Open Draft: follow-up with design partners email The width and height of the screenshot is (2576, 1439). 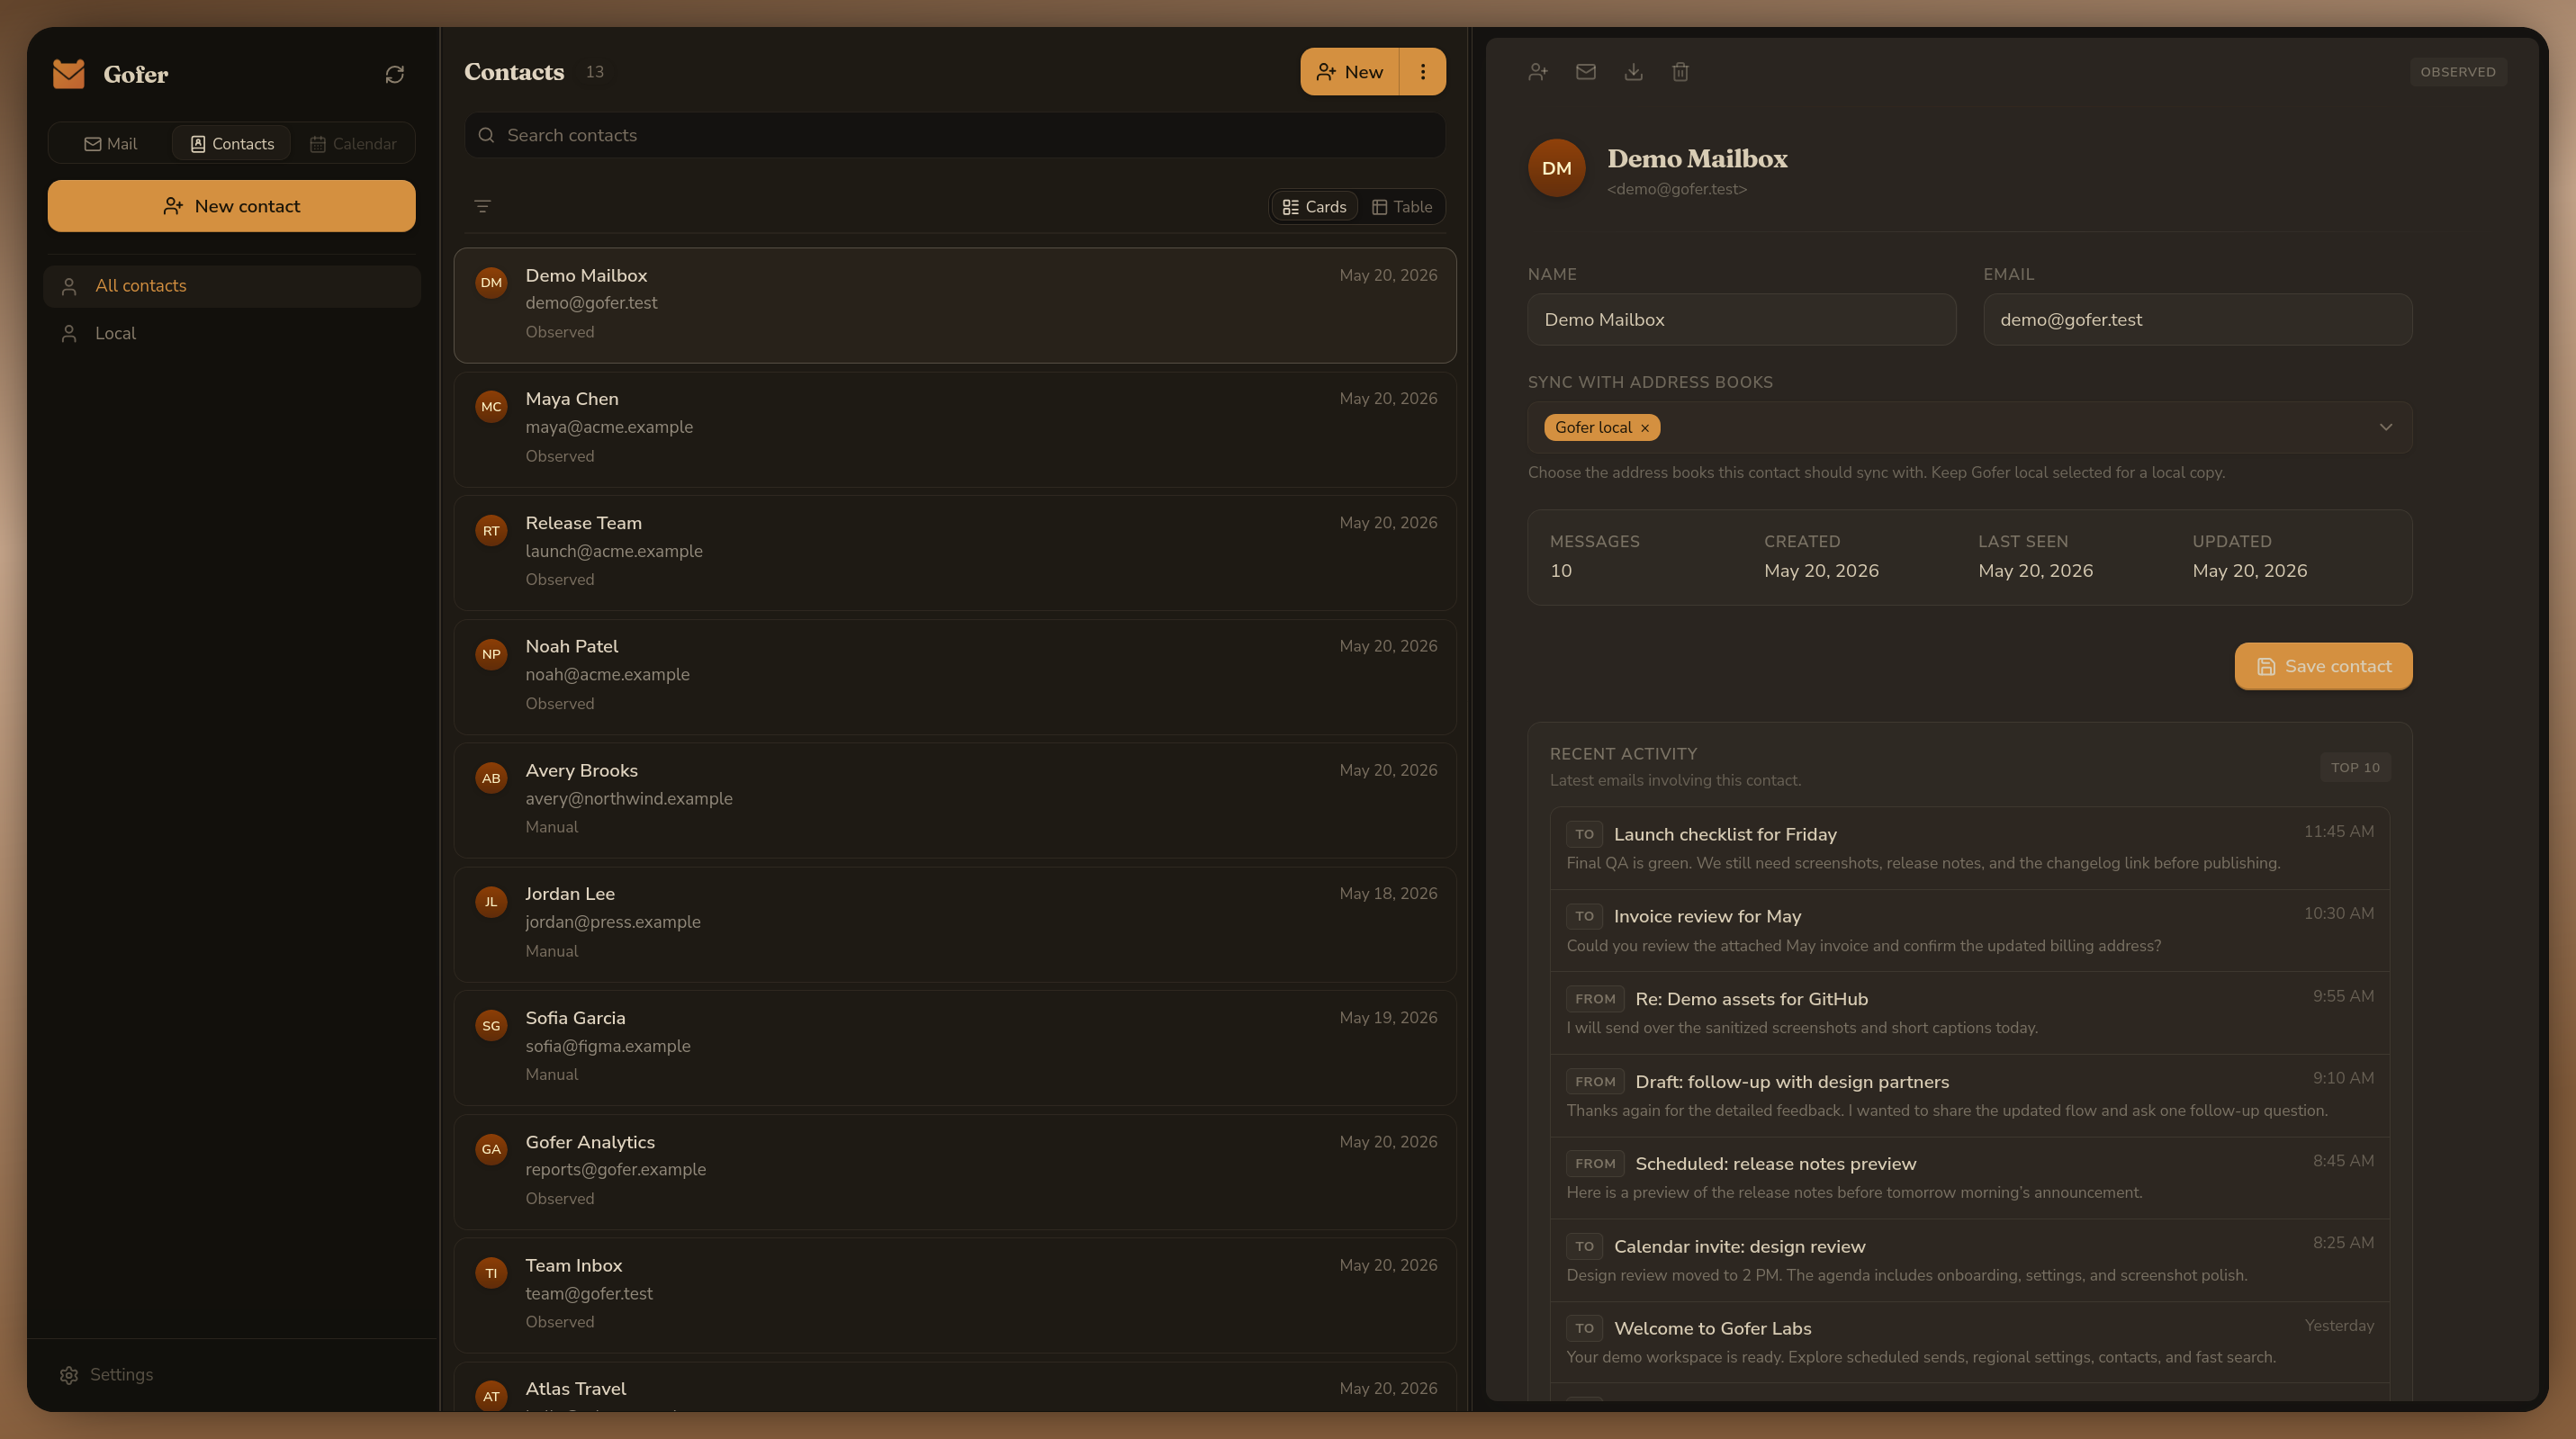[1969, 1095]
